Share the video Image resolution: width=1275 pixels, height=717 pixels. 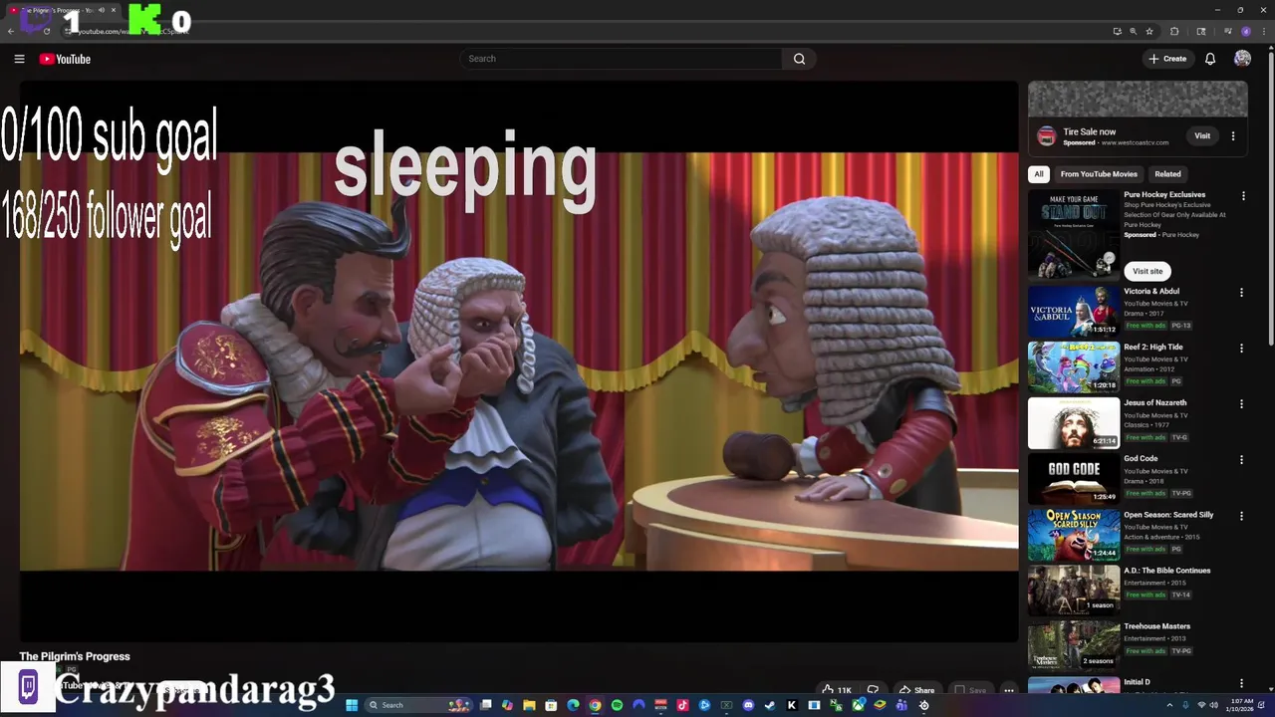916,690
